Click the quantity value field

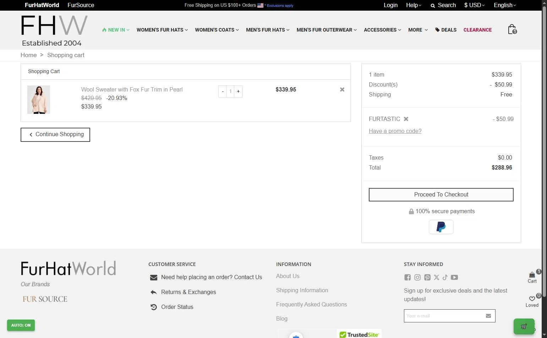tap(230, 92)
